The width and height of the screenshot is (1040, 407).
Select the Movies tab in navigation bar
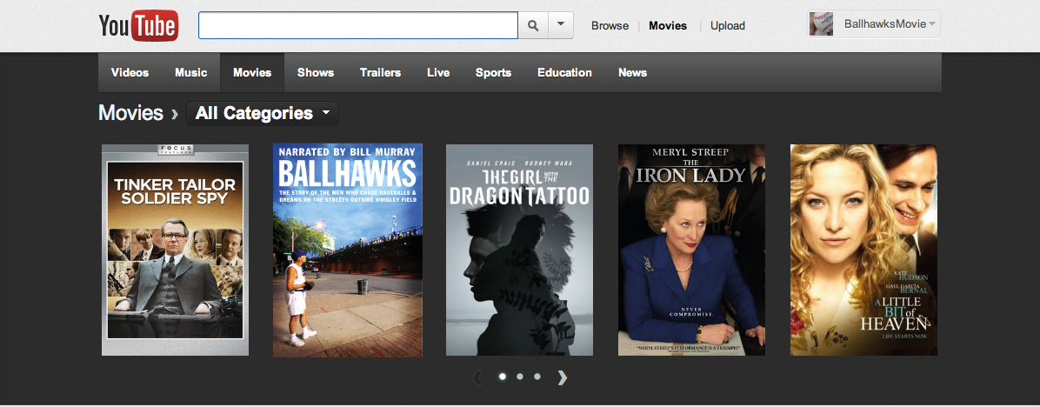tap(252, 73)
